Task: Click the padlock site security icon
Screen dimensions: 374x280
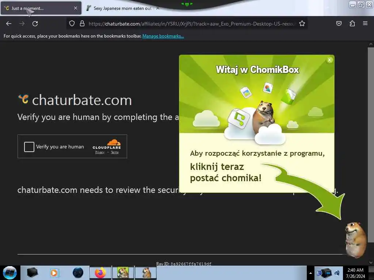Action: 82,23
